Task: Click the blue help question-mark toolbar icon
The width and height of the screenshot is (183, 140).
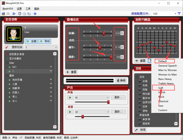Action: [35, 14]
